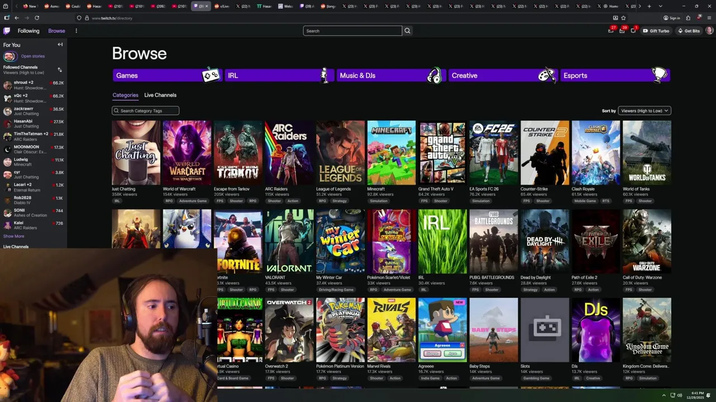
Task: Focus the top Search field
Action: click(x=352, y=31)
